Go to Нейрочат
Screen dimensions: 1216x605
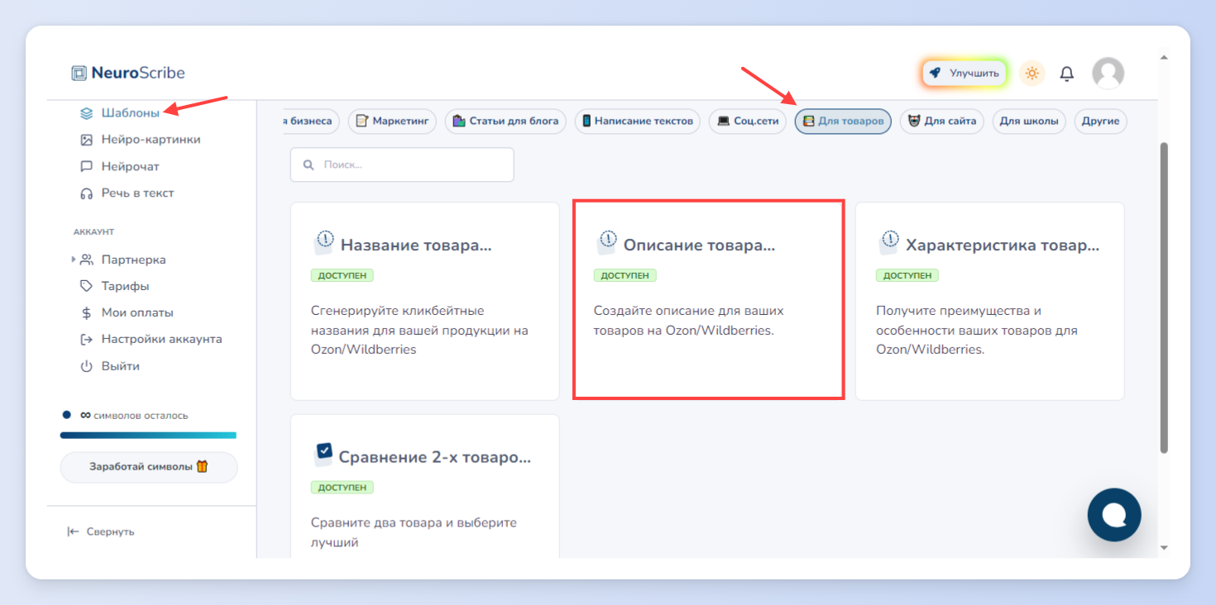point(131,166)
